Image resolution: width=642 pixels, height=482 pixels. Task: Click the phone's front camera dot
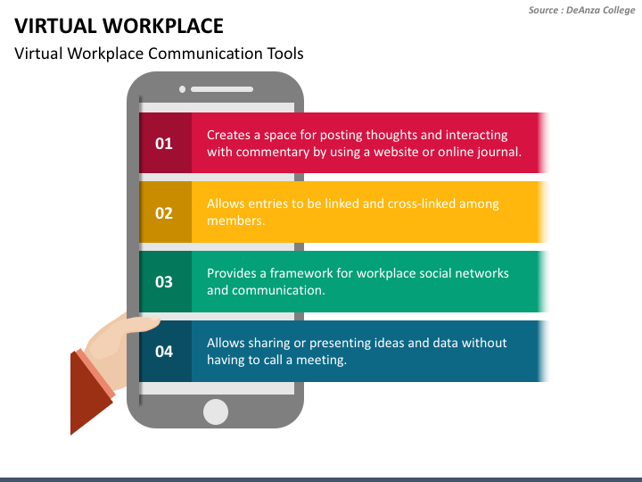click(182, 89)
